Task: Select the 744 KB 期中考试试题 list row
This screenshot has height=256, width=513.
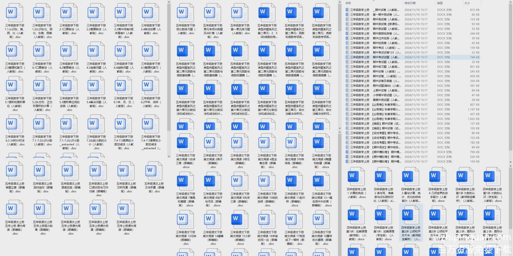Action: tap(412, 57)
